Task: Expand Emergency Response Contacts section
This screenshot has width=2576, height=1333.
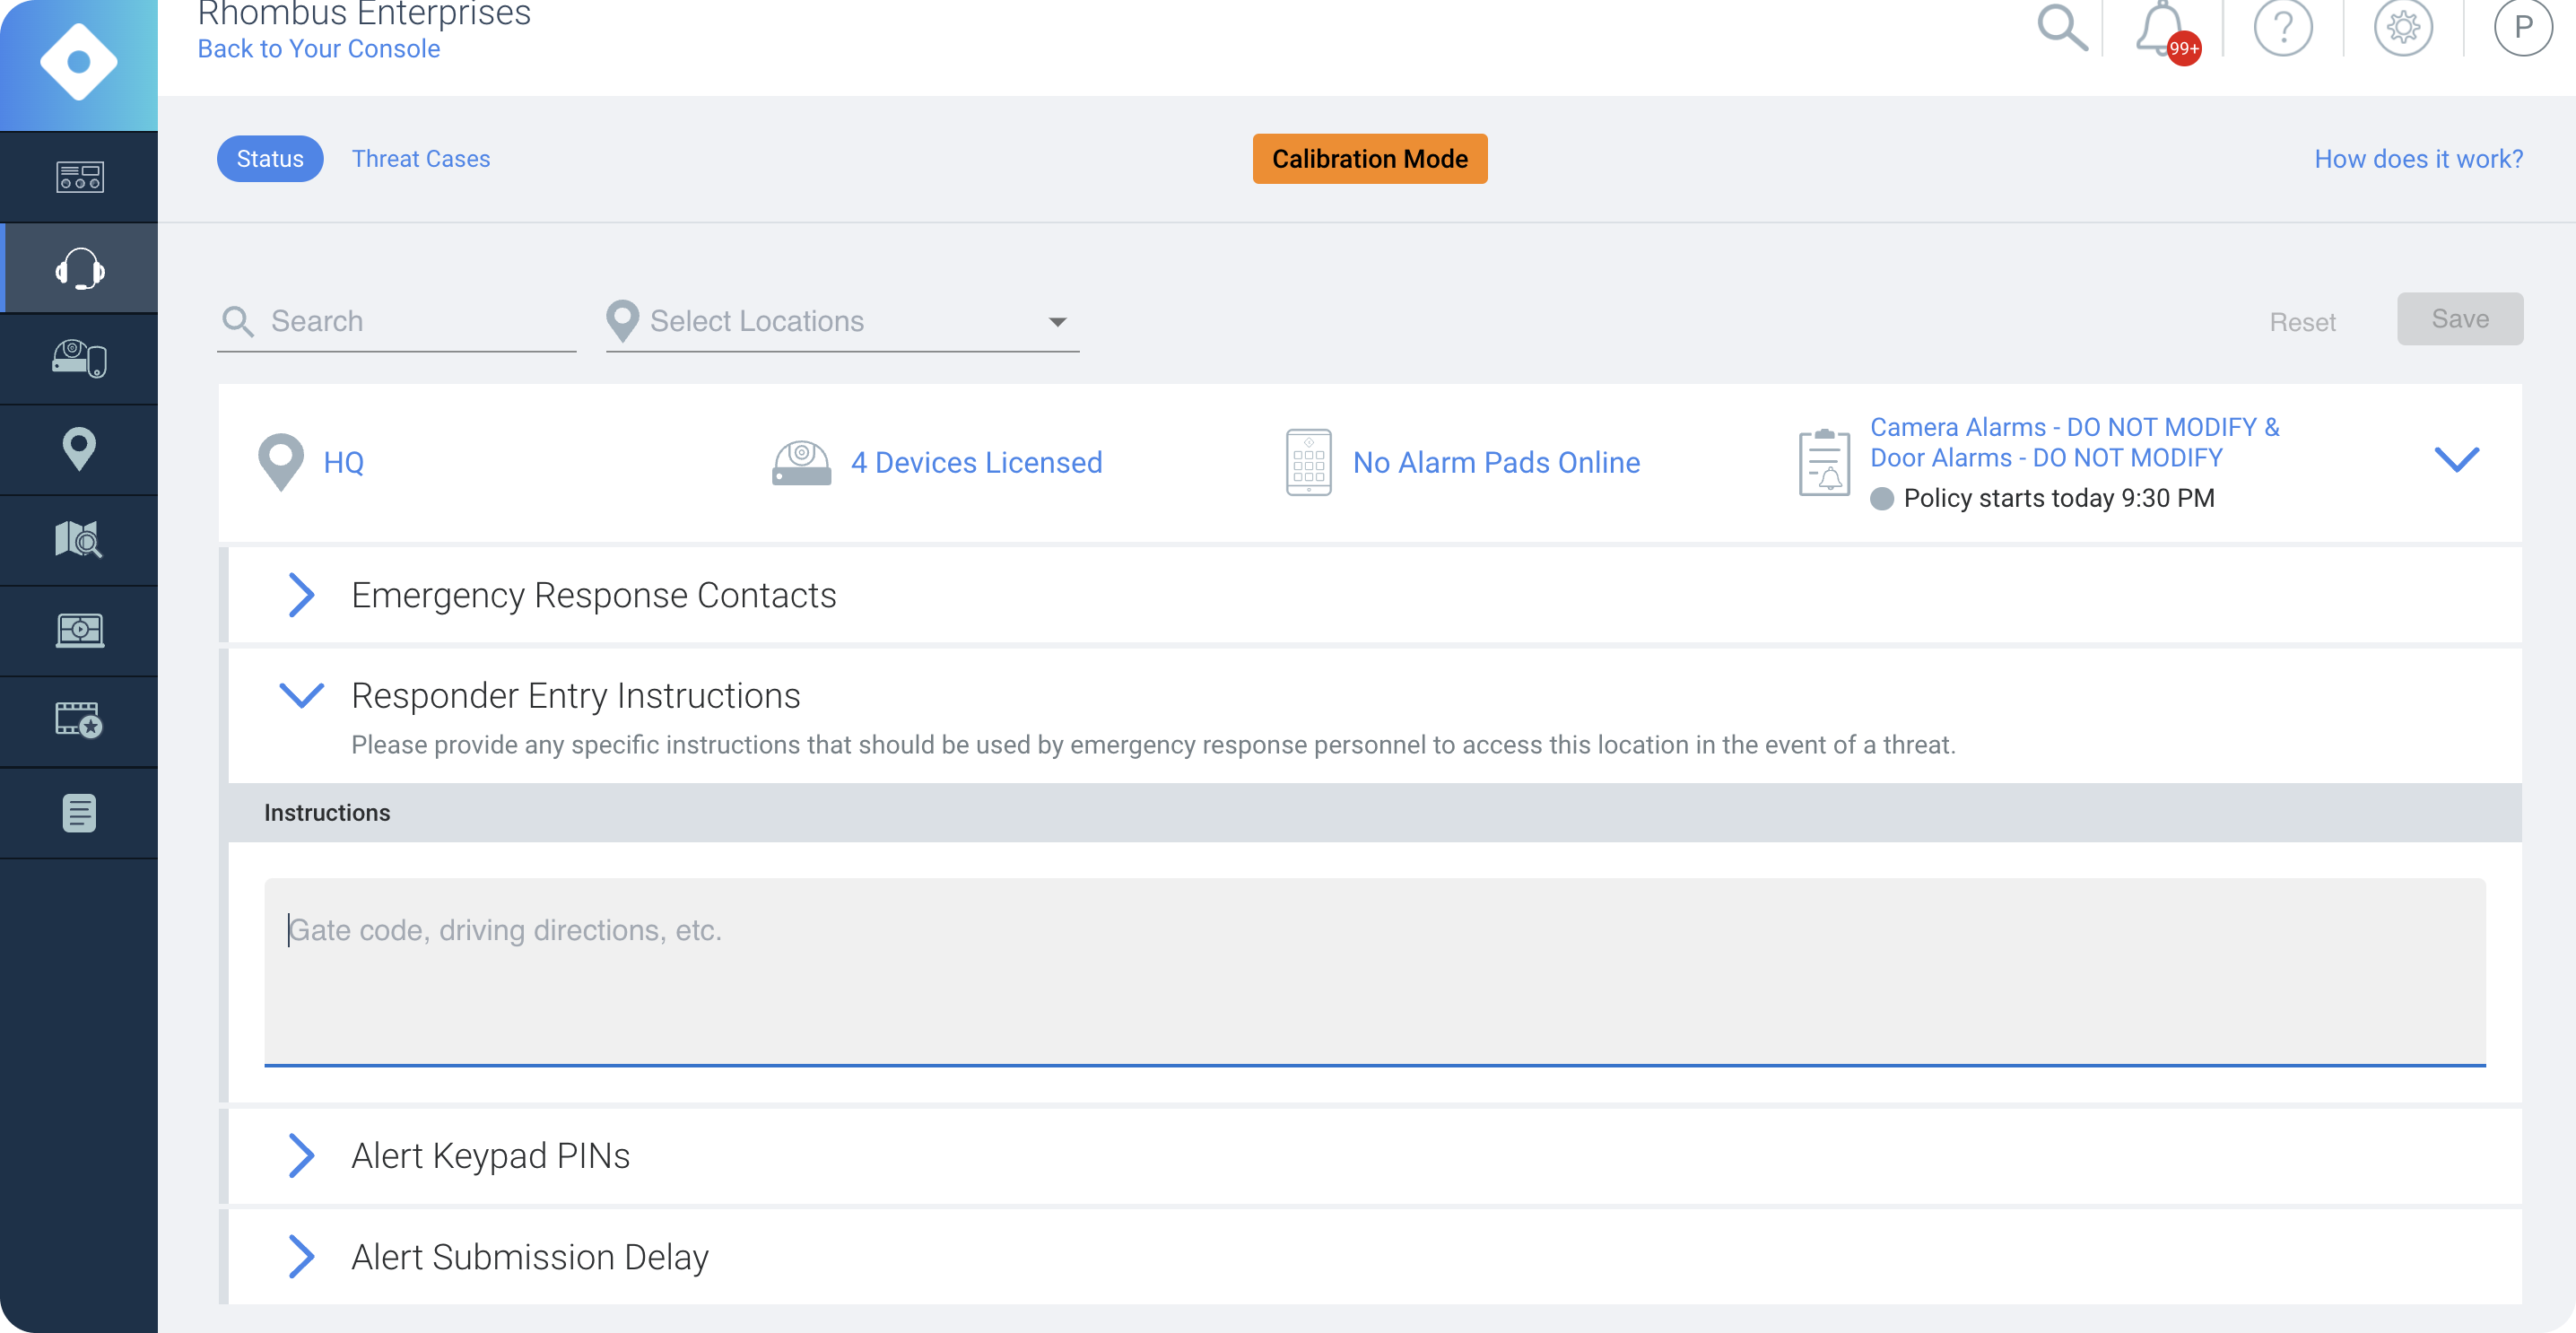Action: (x=300, y=595)
